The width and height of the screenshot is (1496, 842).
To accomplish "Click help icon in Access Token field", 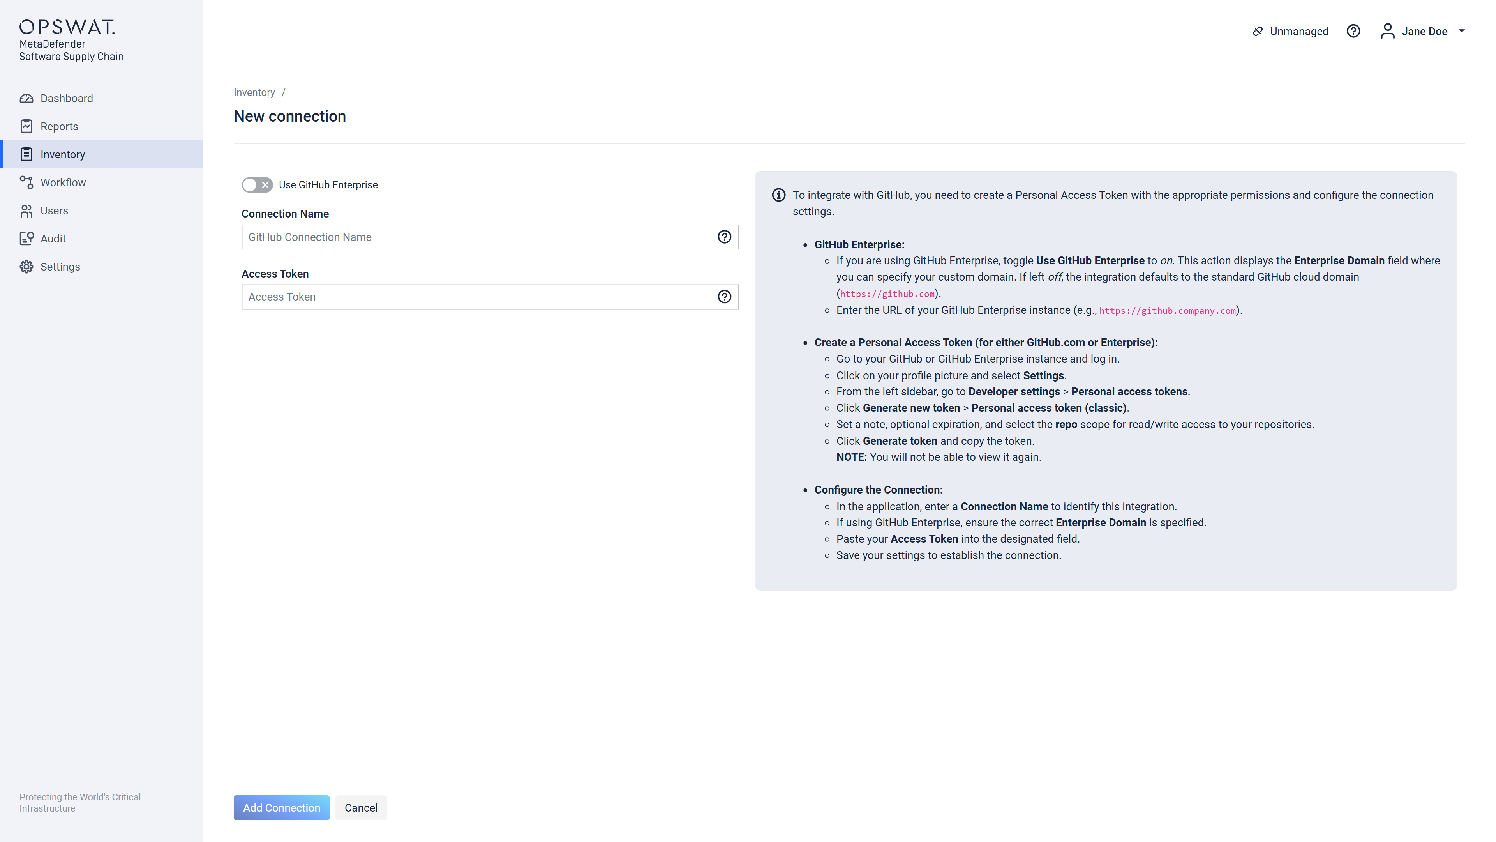I will click(724, 297).
